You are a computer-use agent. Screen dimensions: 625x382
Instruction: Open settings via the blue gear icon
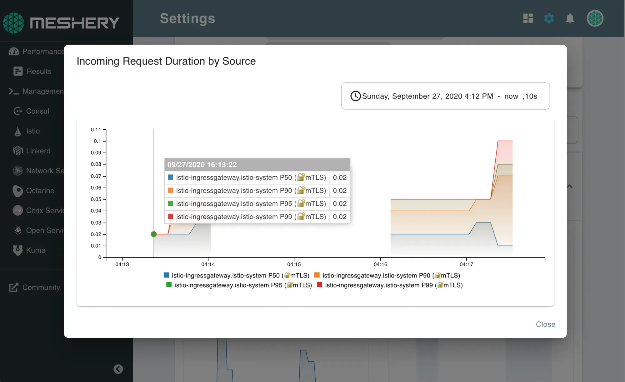coord(549,18)
